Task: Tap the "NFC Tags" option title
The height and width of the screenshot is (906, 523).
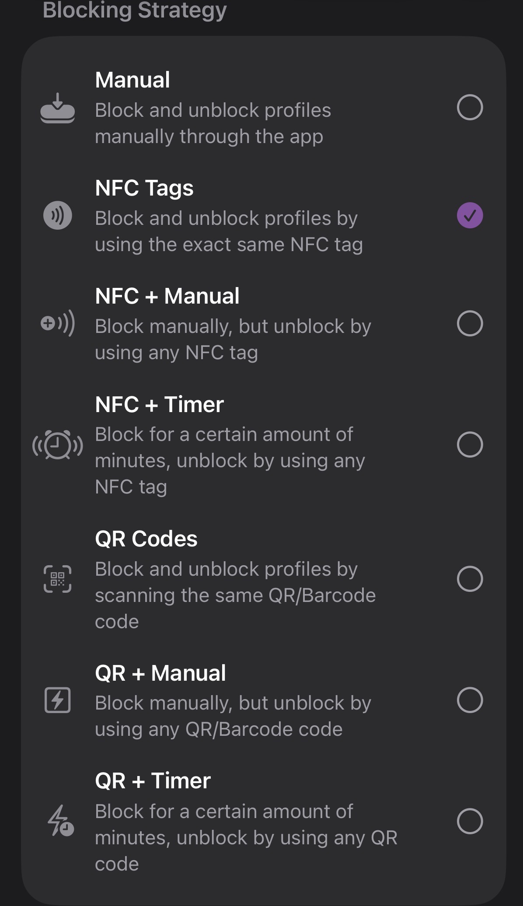Action: [x=144, y=188]
